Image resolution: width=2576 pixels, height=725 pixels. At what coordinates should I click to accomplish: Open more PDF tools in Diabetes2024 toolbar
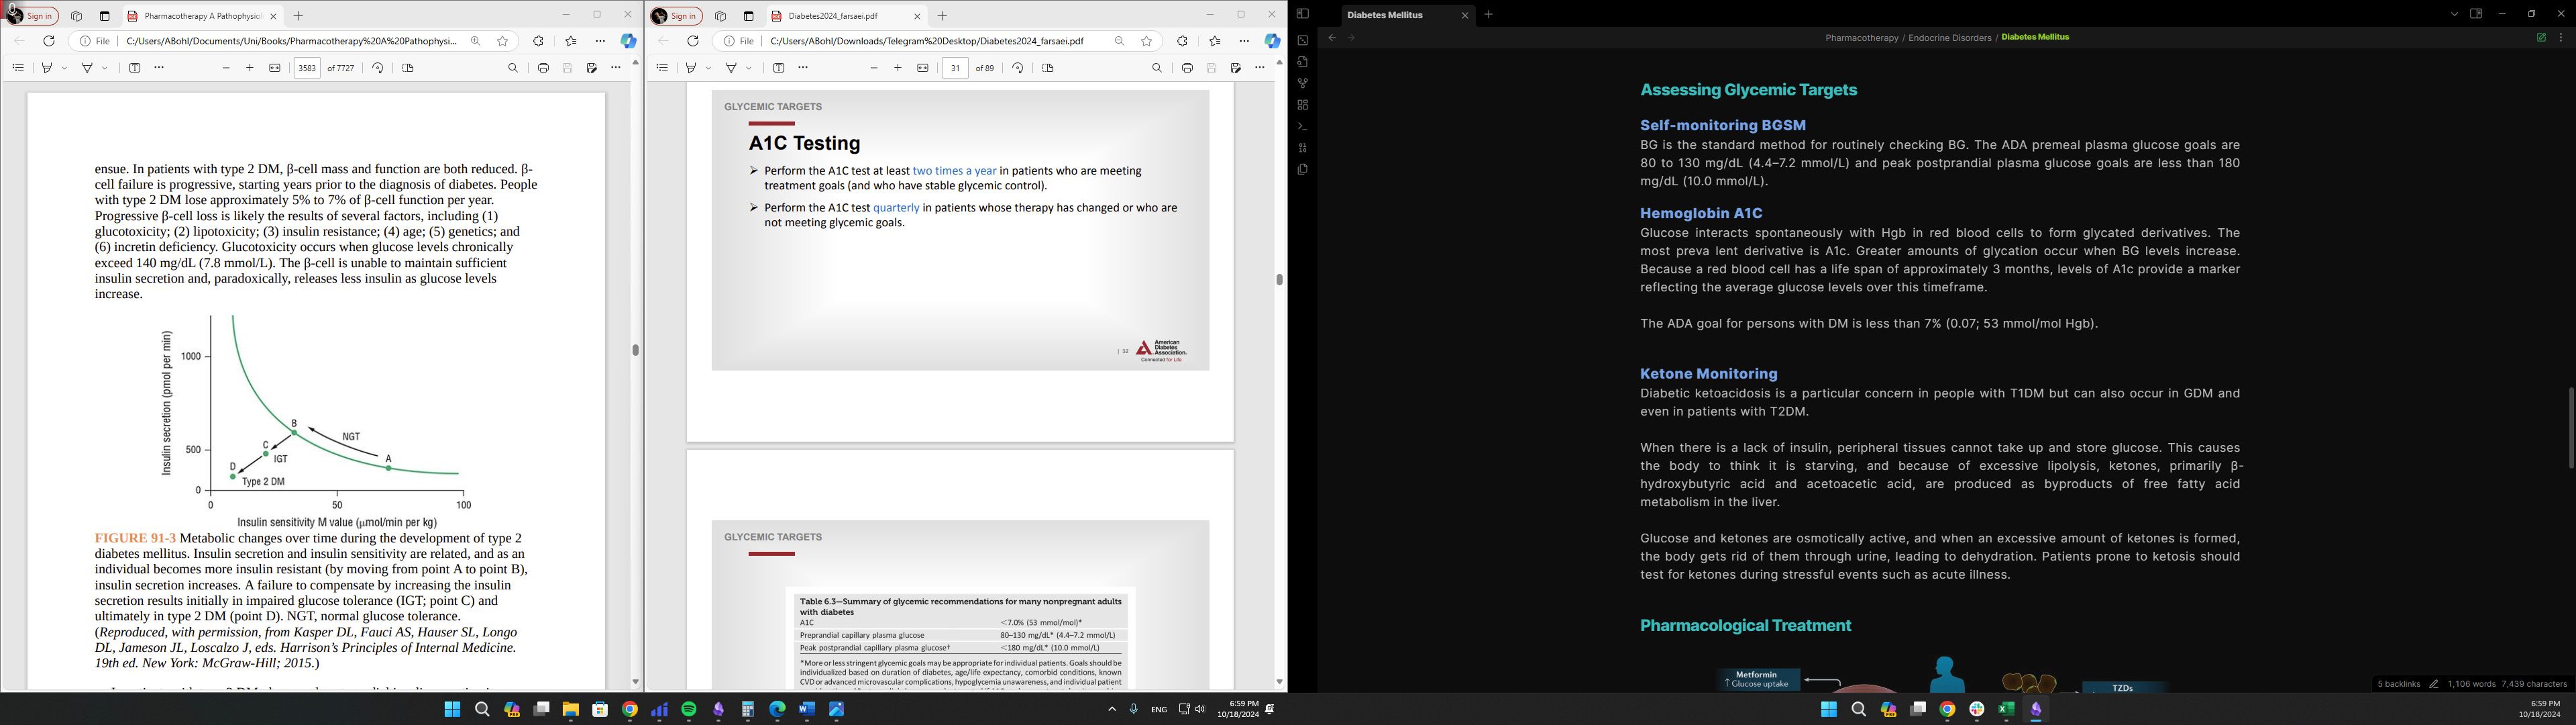tap(1260, 68)
